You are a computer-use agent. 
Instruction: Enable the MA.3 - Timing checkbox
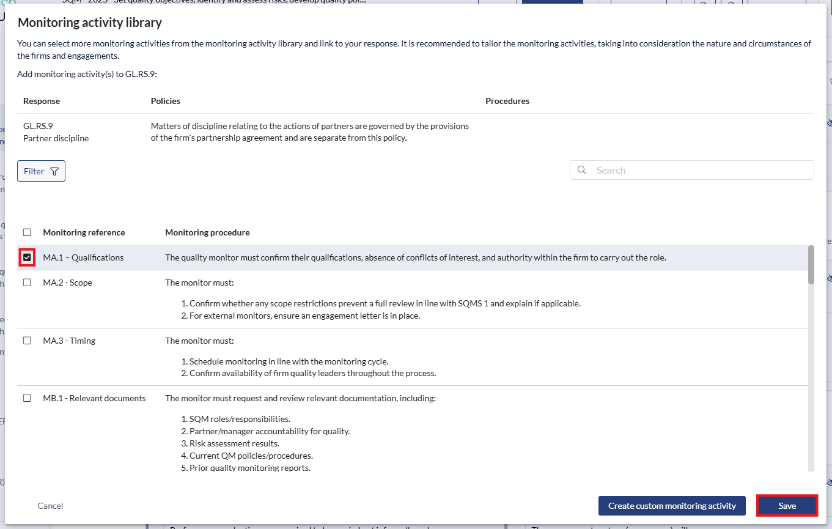[27, 341]
